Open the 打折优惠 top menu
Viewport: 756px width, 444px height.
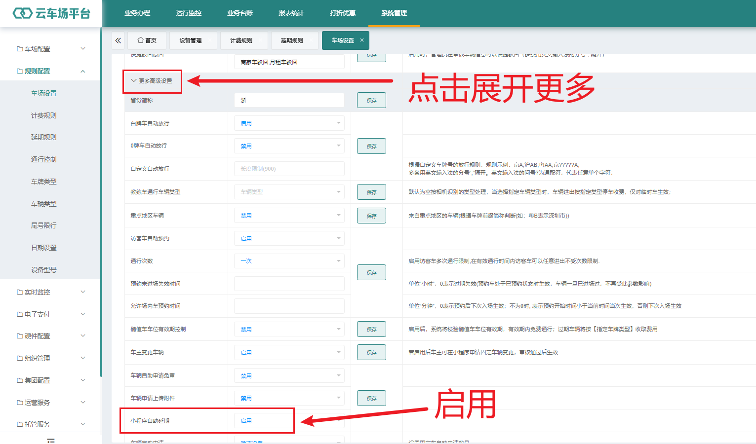click(343, 13)
